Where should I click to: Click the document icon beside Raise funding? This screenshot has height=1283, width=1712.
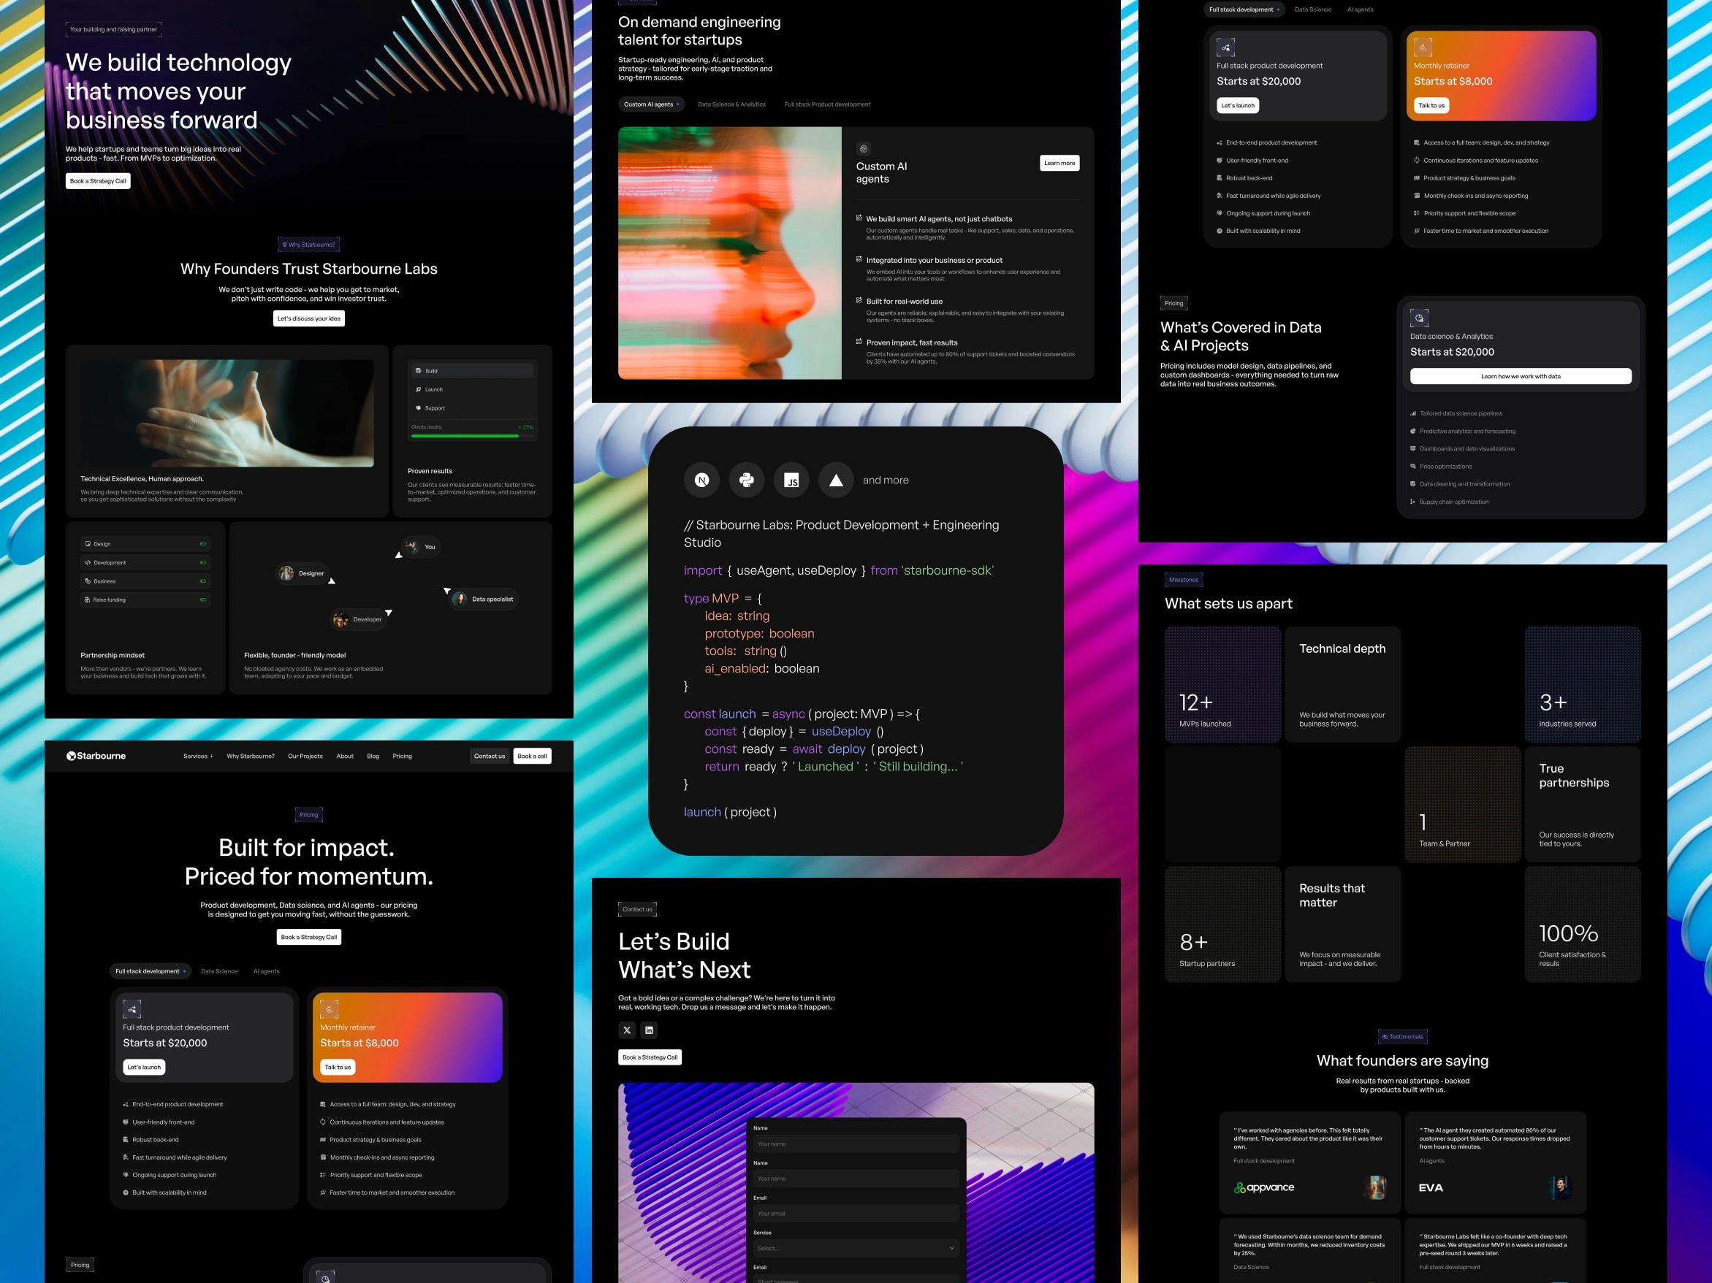tap(88, 600)
